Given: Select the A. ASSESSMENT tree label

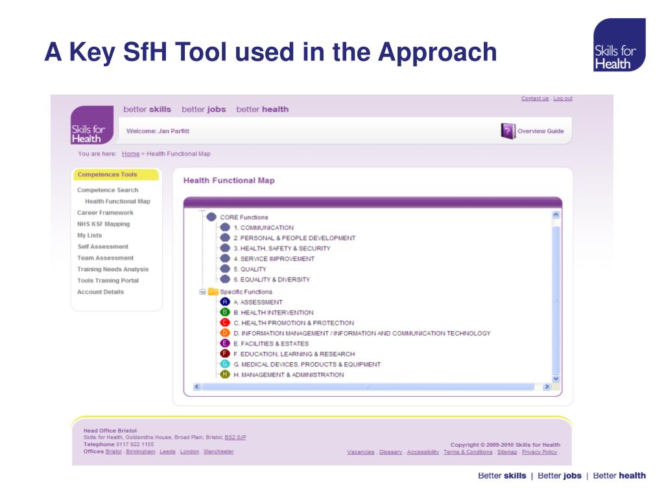Looking at the screenshot, I should click(258, 302).
